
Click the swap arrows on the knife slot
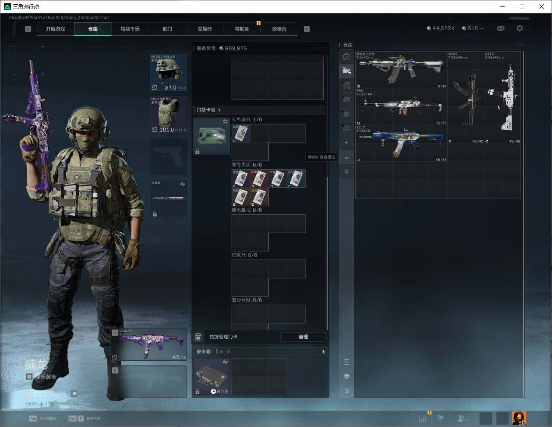click(x=183, y=184)
